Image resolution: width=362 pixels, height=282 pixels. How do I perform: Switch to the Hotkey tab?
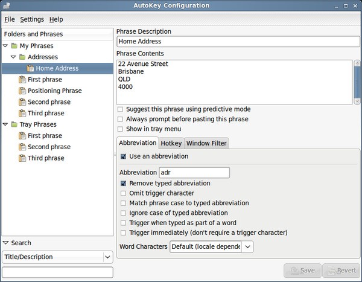(171, 143)
